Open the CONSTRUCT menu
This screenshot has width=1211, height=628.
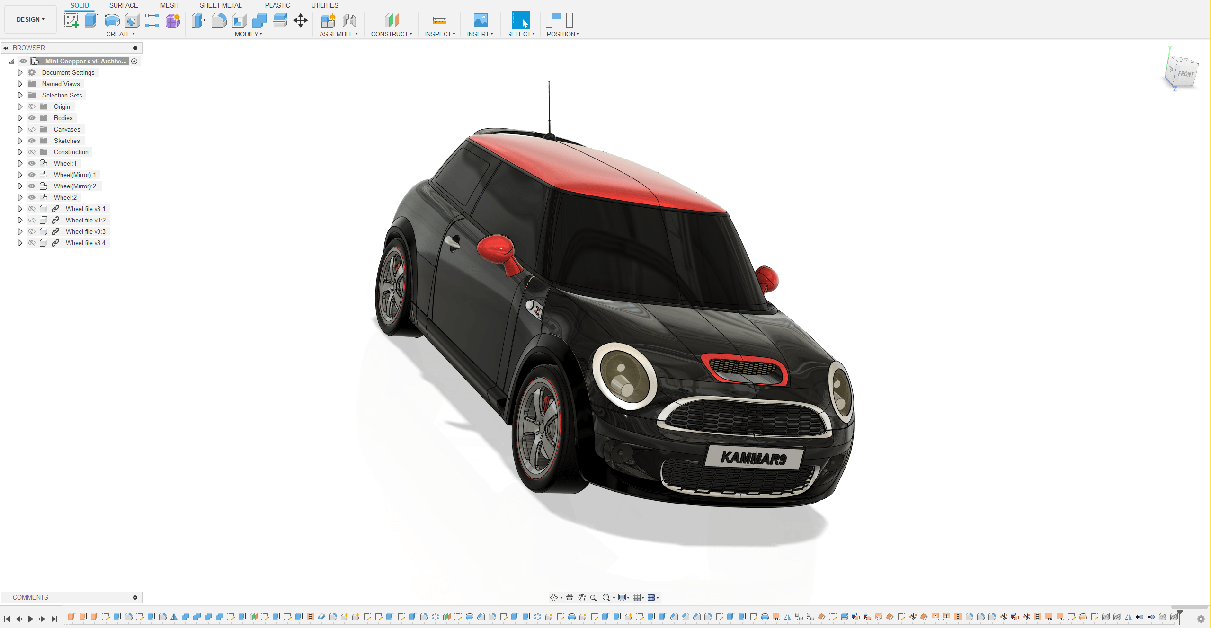tap(392, 34)
